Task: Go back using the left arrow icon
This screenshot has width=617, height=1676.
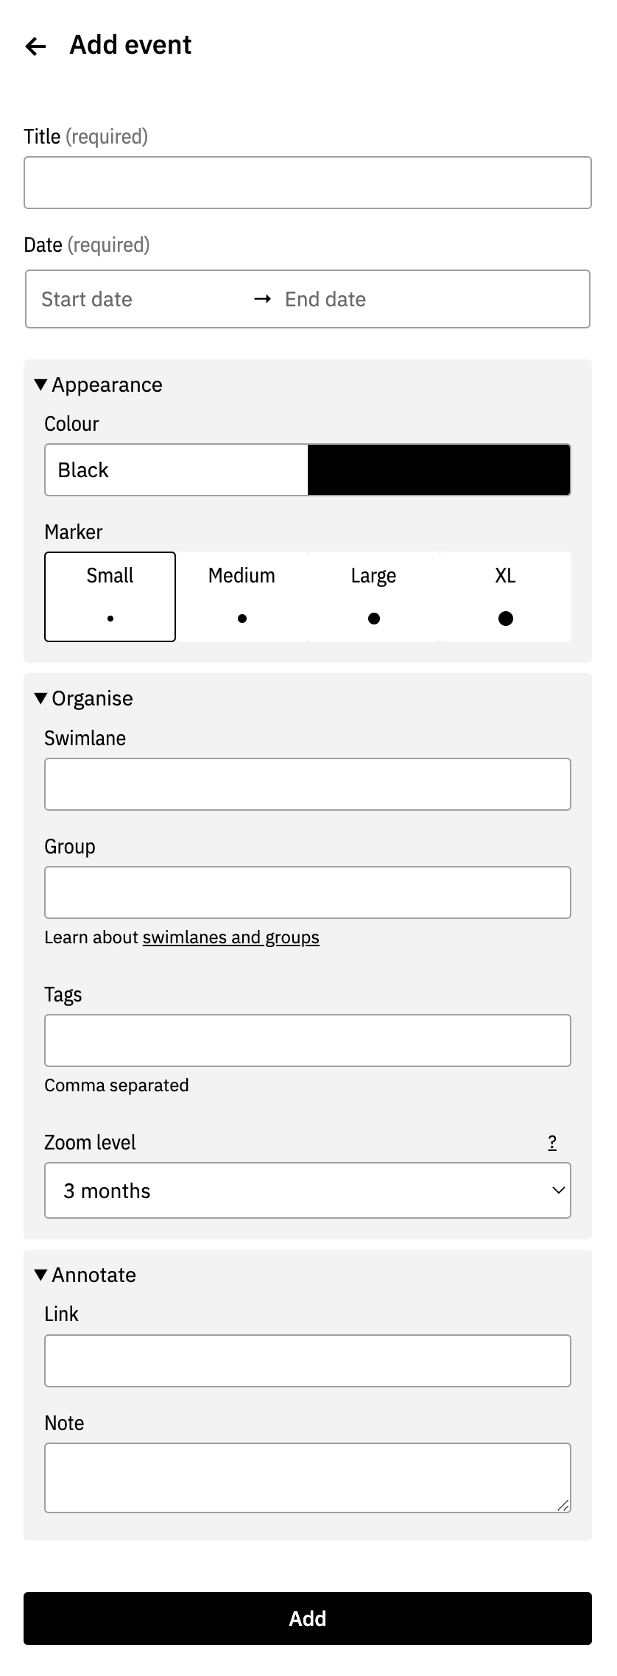Action: [35, 46]
